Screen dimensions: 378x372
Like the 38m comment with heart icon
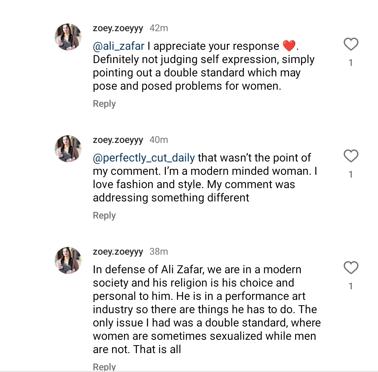(x=351, y=268)
